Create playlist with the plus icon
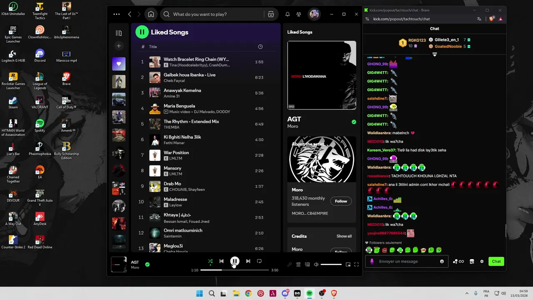The image size is (533, 300). (x=119, y=46)
